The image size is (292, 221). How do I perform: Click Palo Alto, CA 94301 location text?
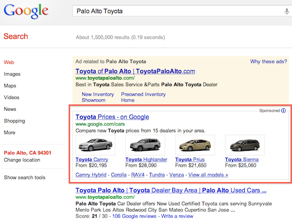coord(28,153)
